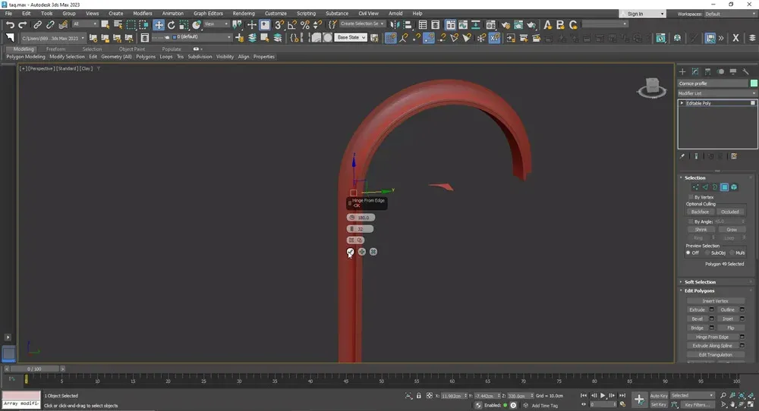Open Create Selection Set dropdown

tap(361, 24)
